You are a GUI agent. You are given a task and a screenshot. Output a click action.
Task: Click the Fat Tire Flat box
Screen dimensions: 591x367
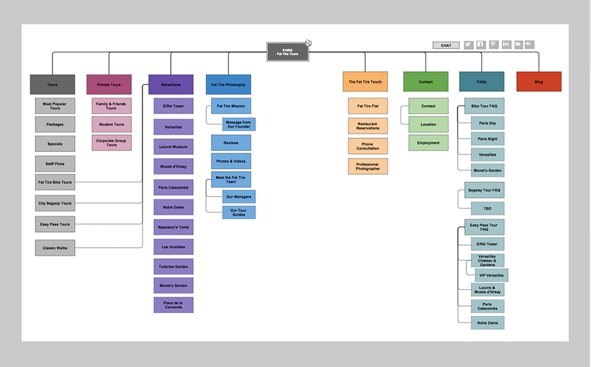click(x=368, y=106)
